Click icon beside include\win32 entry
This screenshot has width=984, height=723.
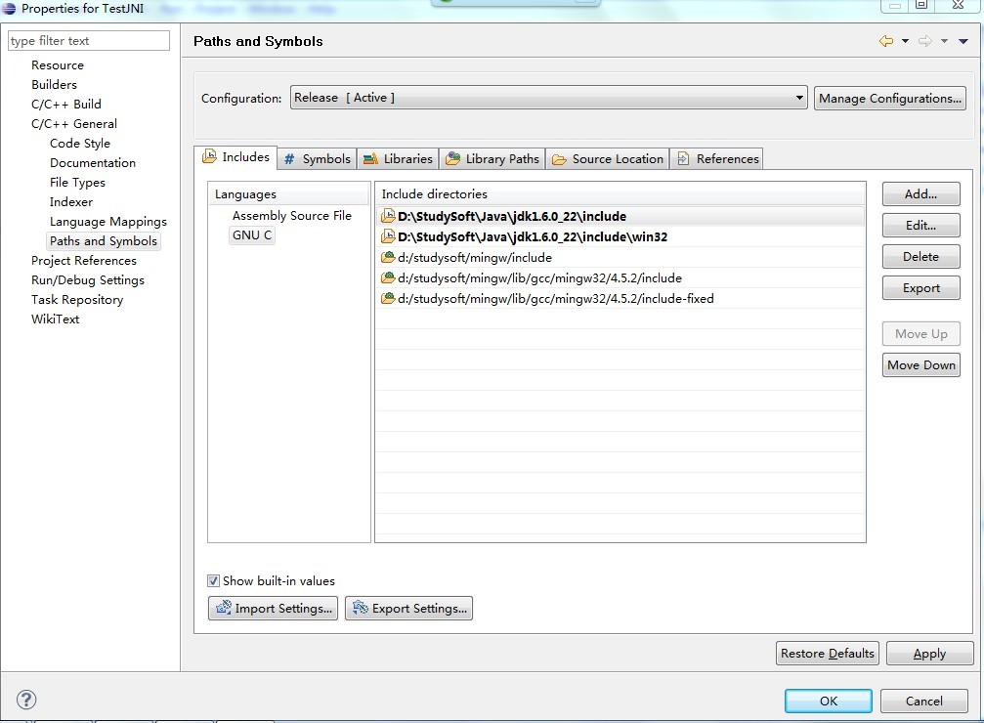[389, 236]
